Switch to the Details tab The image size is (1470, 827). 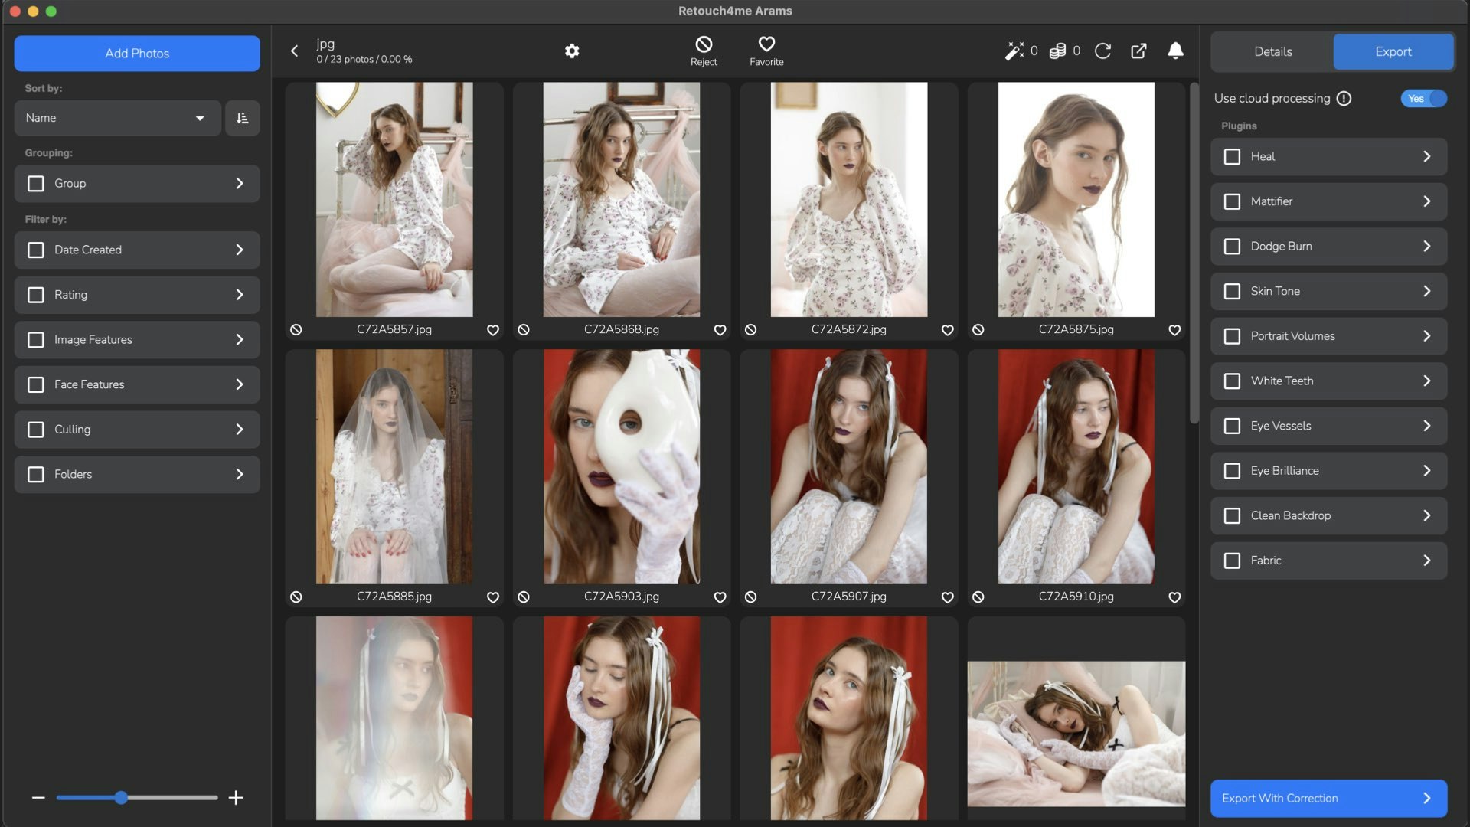tap(1272, 52)
